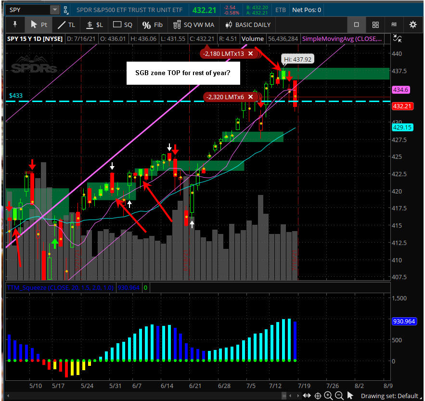Click the 56,436,284 volume readout
The image size is (425, 401).
pos(283,39)
